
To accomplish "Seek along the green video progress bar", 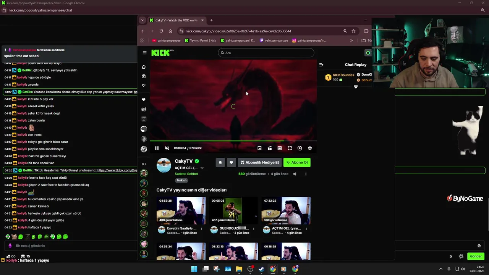I will pos(233,141).
